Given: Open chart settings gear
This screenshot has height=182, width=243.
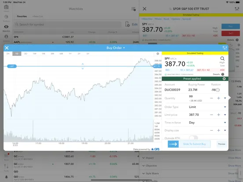Looking at the screenshot, I should tap(158, 54).
